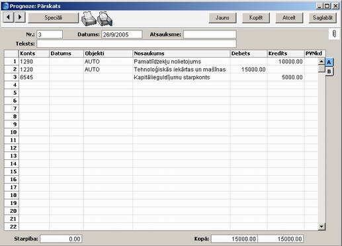Click the table scrollbar thumb
This screenshot has width=342, height=246.
click(321, 68)
